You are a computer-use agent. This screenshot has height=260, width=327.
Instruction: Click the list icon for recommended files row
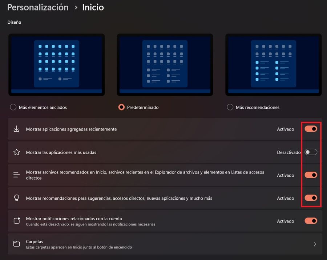point(16,175)
